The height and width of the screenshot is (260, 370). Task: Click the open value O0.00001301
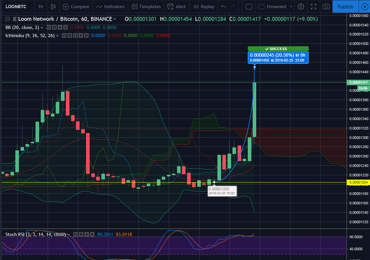click(x=141, y=19)
